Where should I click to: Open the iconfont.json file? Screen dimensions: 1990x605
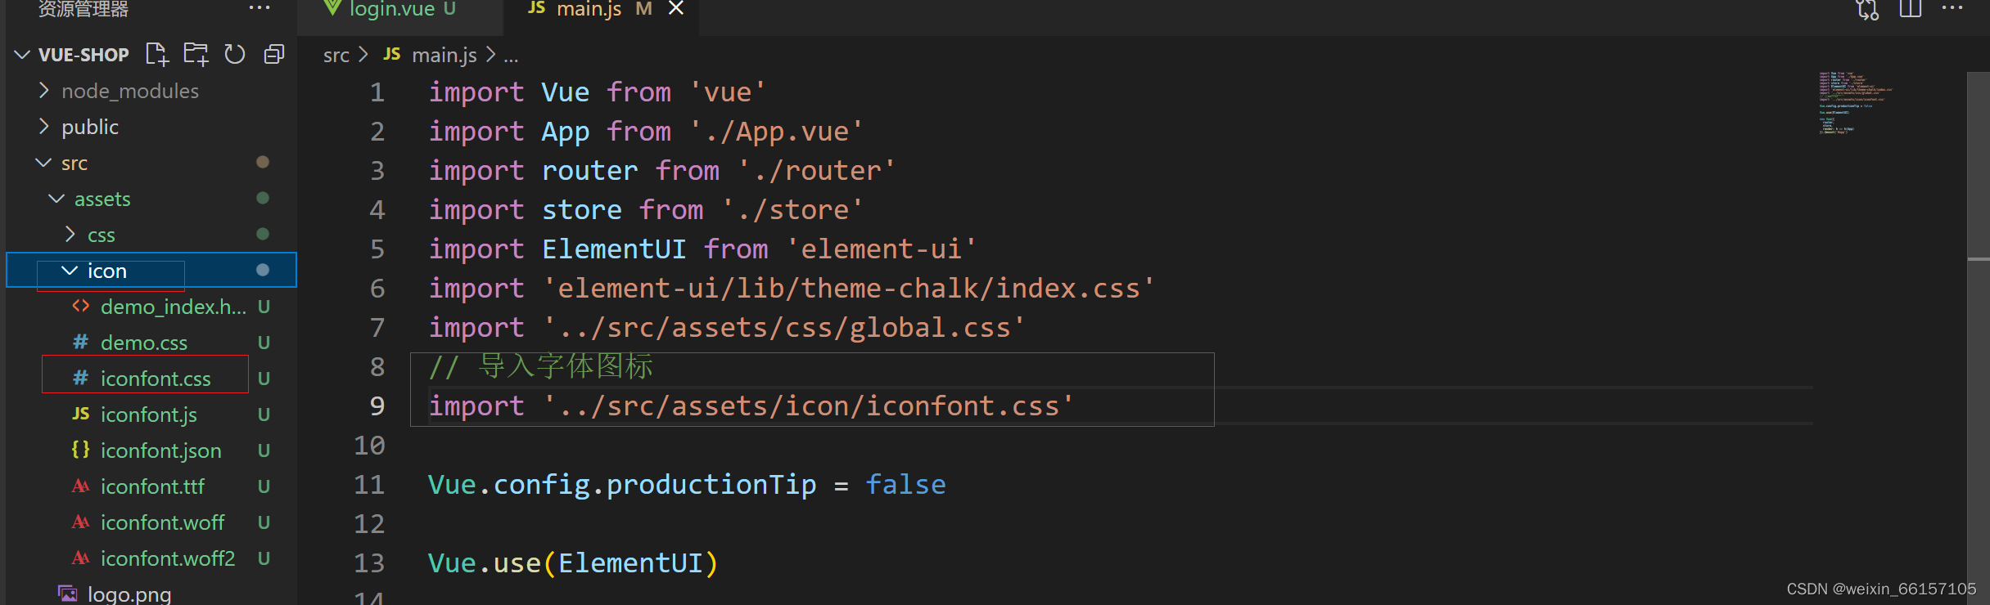(x=160, y=450)
